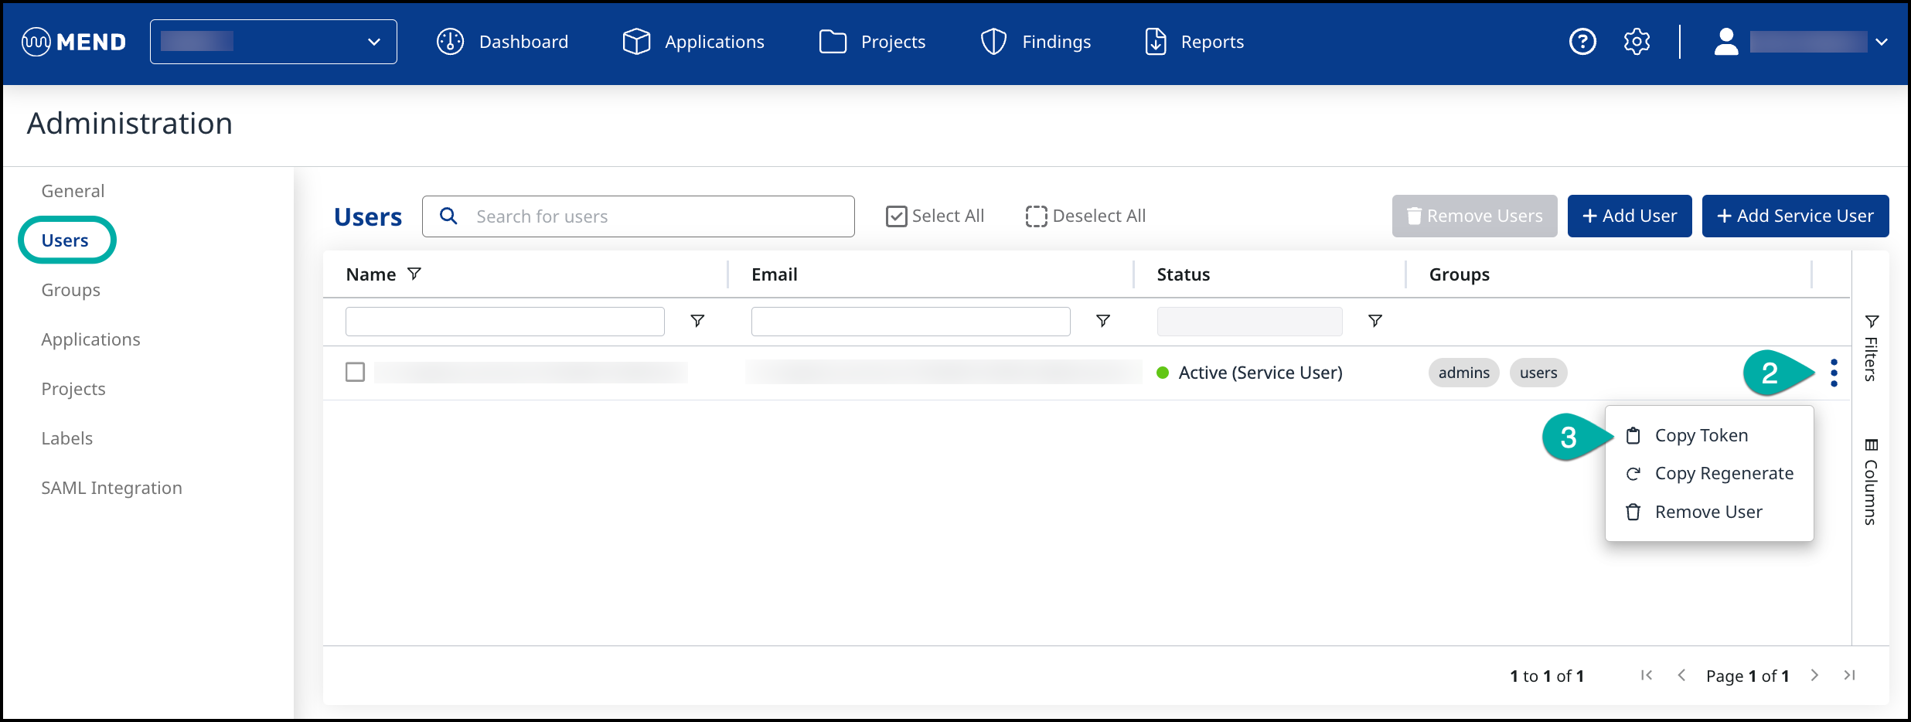Open the three-dot menu for the service user

click(x=1833, y=373)
